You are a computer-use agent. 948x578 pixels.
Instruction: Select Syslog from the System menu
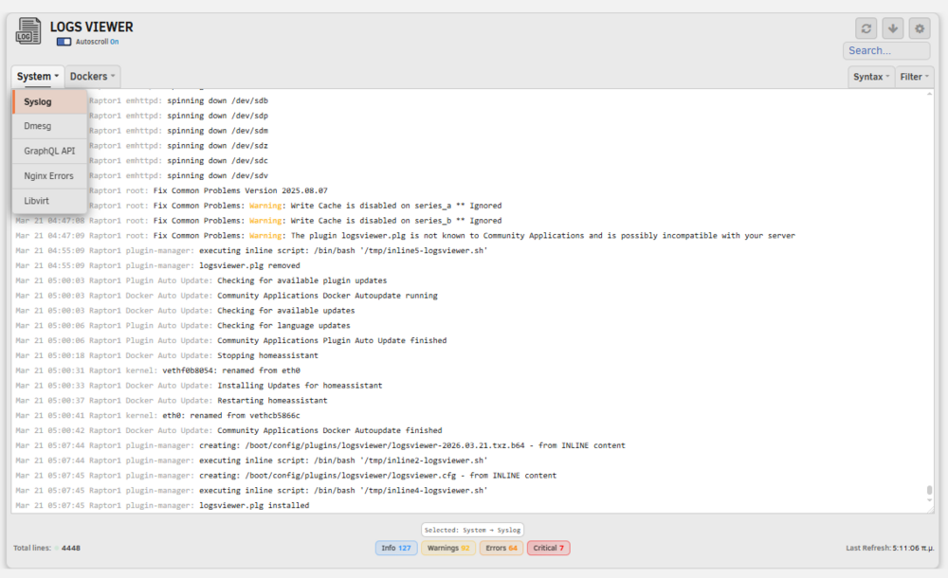tap(49, 101)
